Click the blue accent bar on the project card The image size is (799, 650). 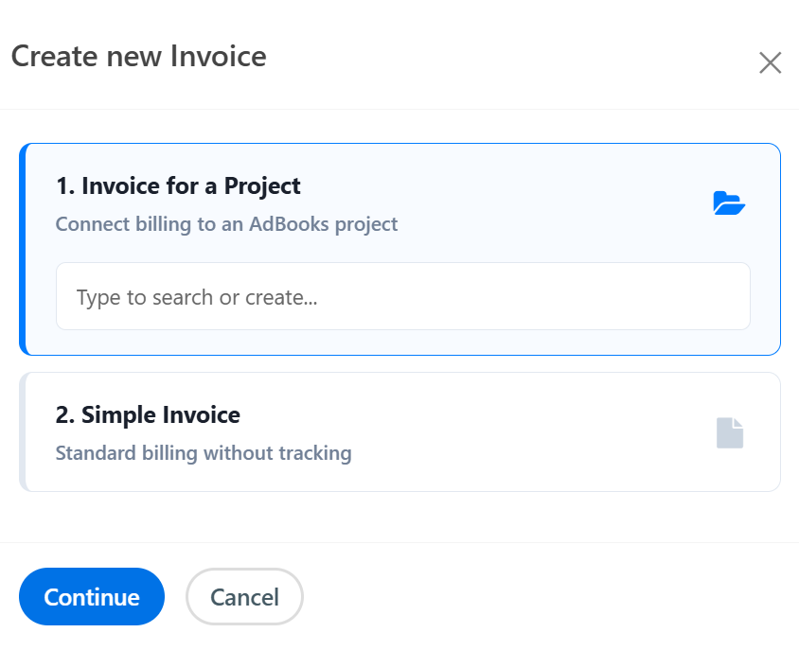click(23, 250)
